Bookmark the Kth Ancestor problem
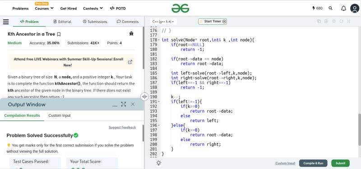The width and height of the screenshot is (361, 169). pos(59,34)
